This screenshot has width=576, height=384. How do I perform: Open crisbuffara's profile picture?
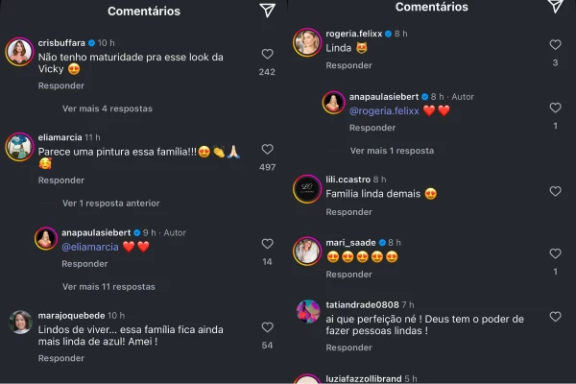[x=19, y=52]
